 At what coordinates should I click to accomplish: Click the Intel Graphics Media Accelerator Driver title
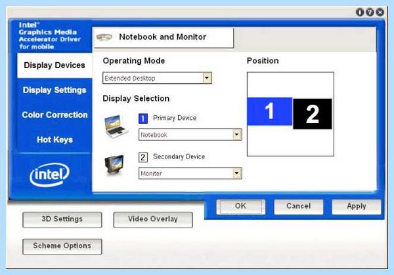click(49, 36)
